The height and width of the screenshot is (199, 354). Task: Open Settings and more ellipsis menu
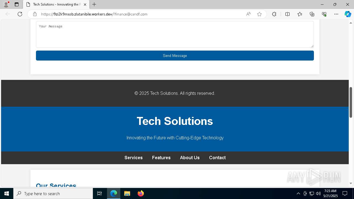coord(336,14)
